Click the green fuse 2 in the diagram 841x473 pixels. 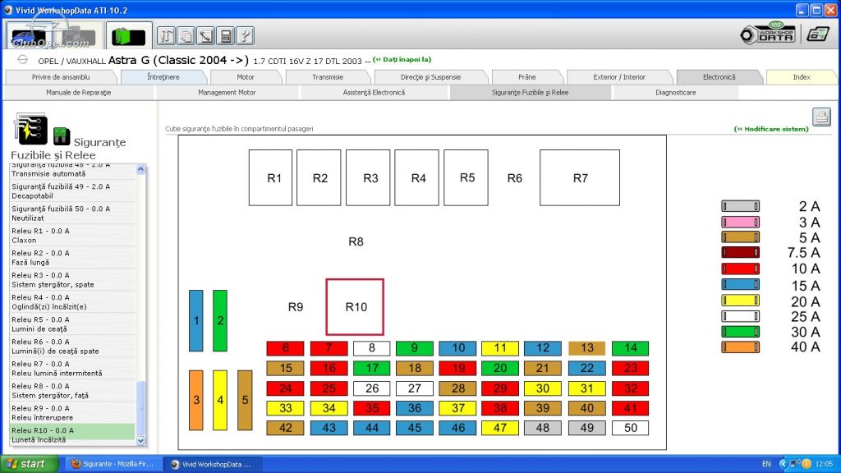220,321
